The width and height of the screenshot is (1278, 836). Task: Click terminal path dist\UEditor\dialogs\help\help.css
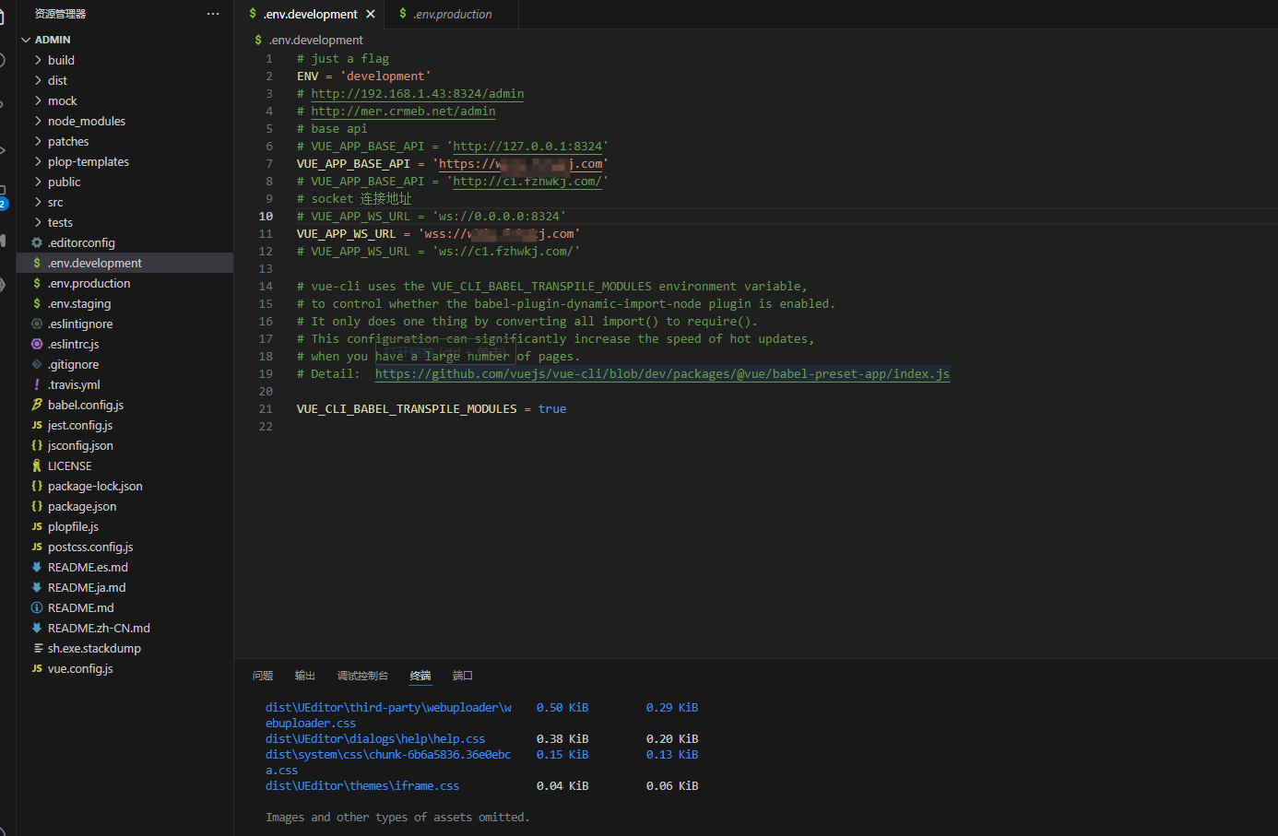click(375, 739)
